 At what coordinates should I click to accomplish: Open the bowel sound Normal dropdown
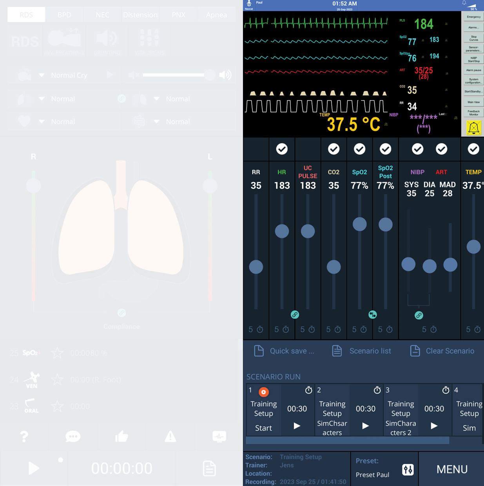156,122
